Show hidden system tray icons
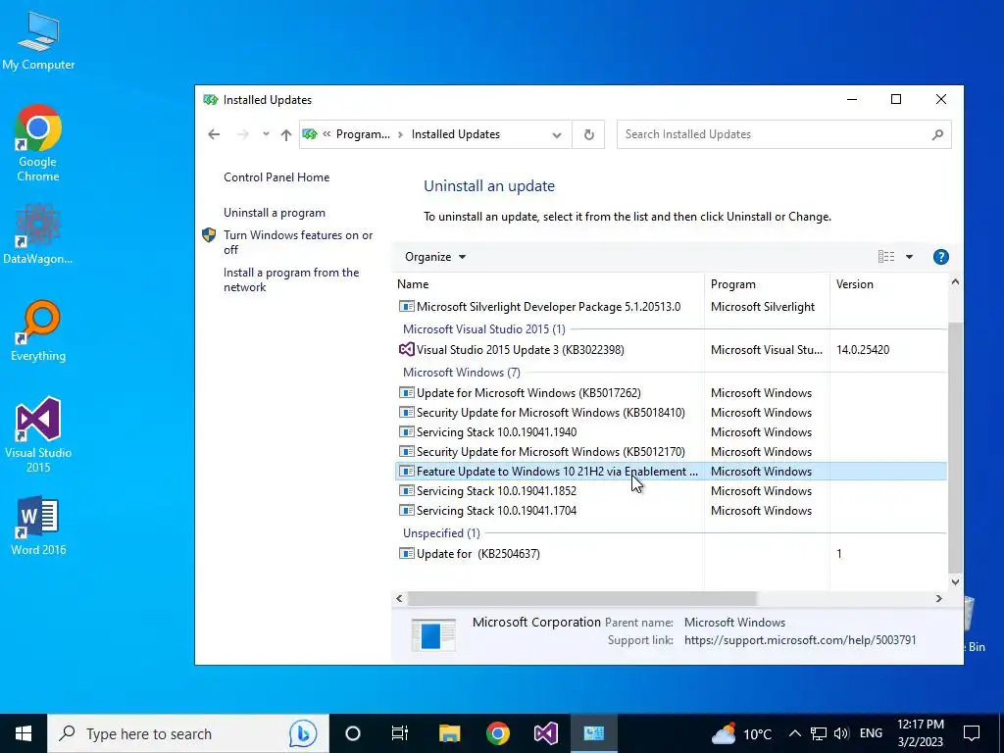The image size is (1004, 753). (x=794, y=733)
